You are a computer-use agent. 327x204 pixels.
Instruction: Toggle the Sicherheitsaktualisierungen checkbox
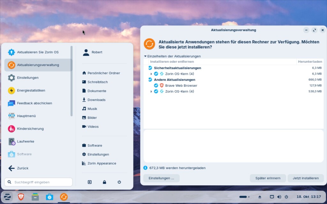click(150, 68)
